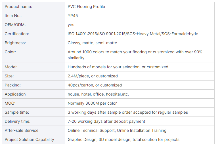Click the 'Product name:' label cell
This screenshot has height=146, width=218.
(18, 7)
